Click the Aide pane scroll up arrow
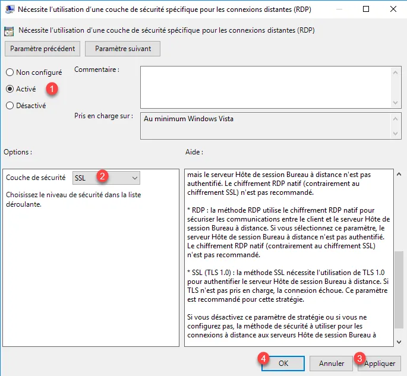 point(399,175)
